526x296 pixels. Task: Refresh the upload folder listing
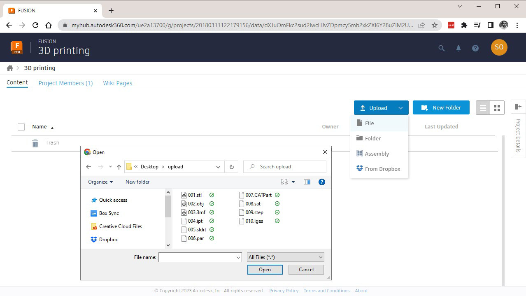coord(232,167)
